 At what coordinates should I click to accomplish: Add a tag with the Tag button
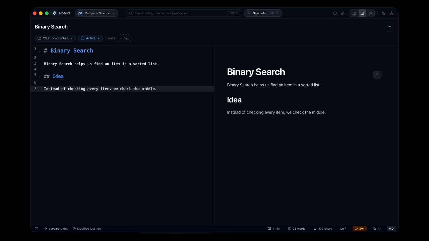[124, 38]
